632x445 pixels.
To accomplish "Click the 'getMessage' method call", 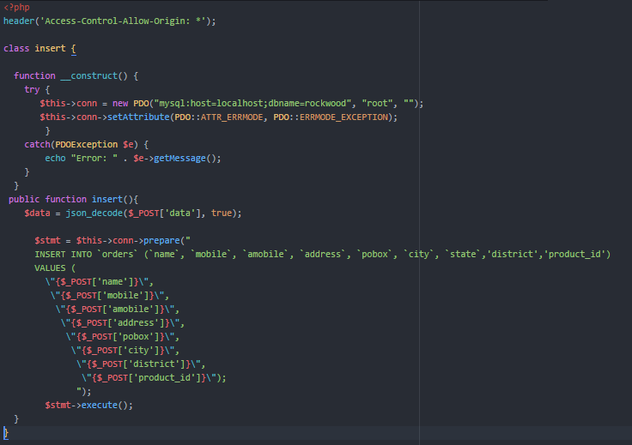I will tap(179, 158).
